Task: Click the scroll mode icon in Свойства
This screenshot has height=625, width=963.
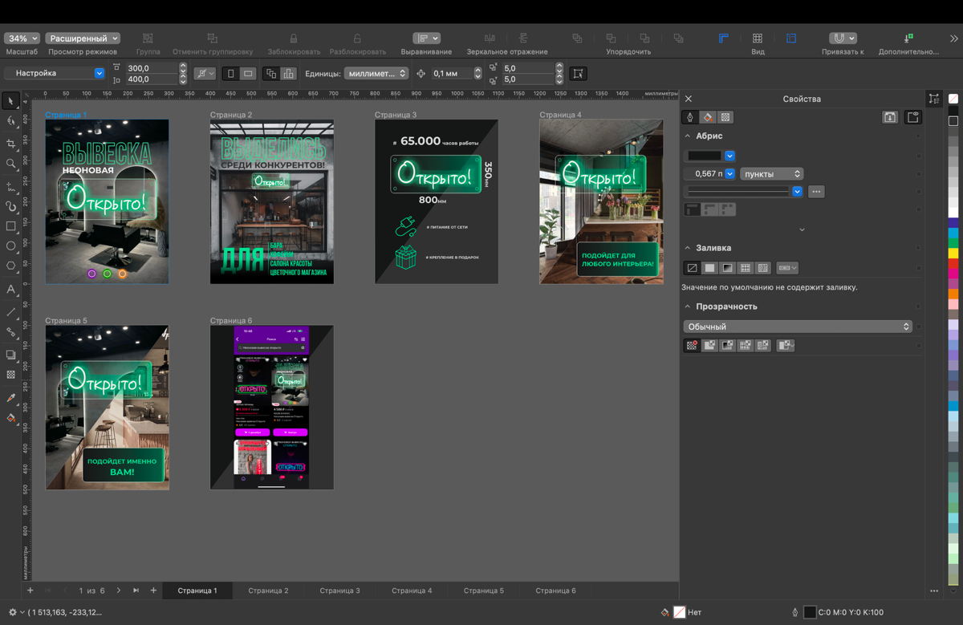Action: [x=890, y=117]
